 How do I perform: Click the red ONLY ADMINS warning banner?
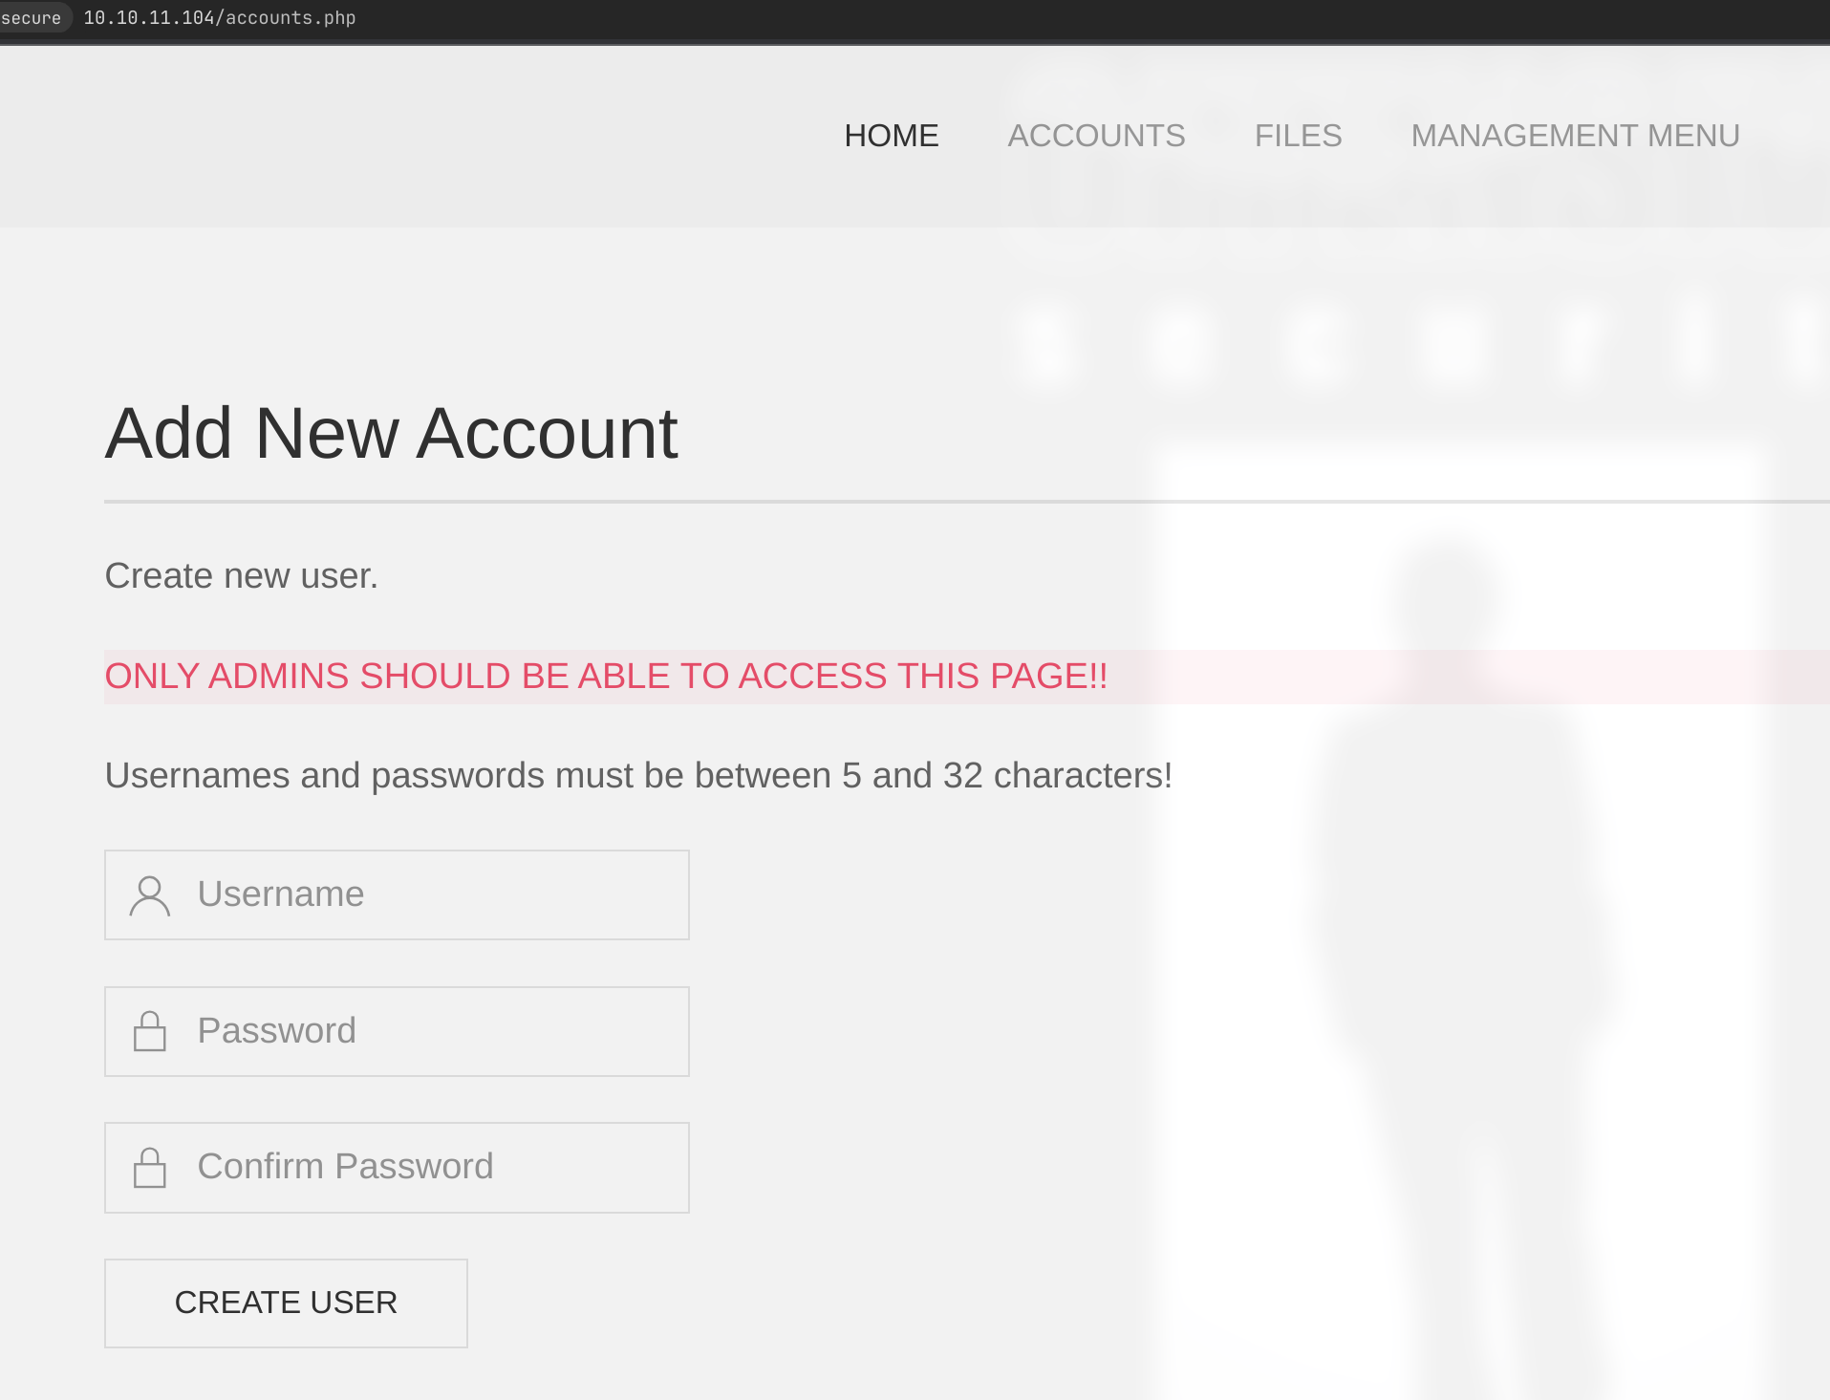click(x=967, y=677)
